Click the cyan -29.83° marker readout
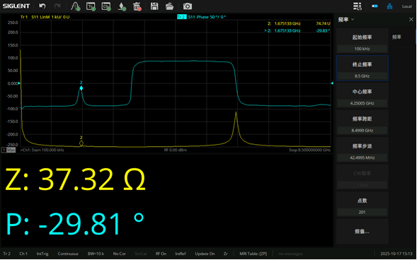The height and width of the screenshot is (260, 417). tap(323, 31)
